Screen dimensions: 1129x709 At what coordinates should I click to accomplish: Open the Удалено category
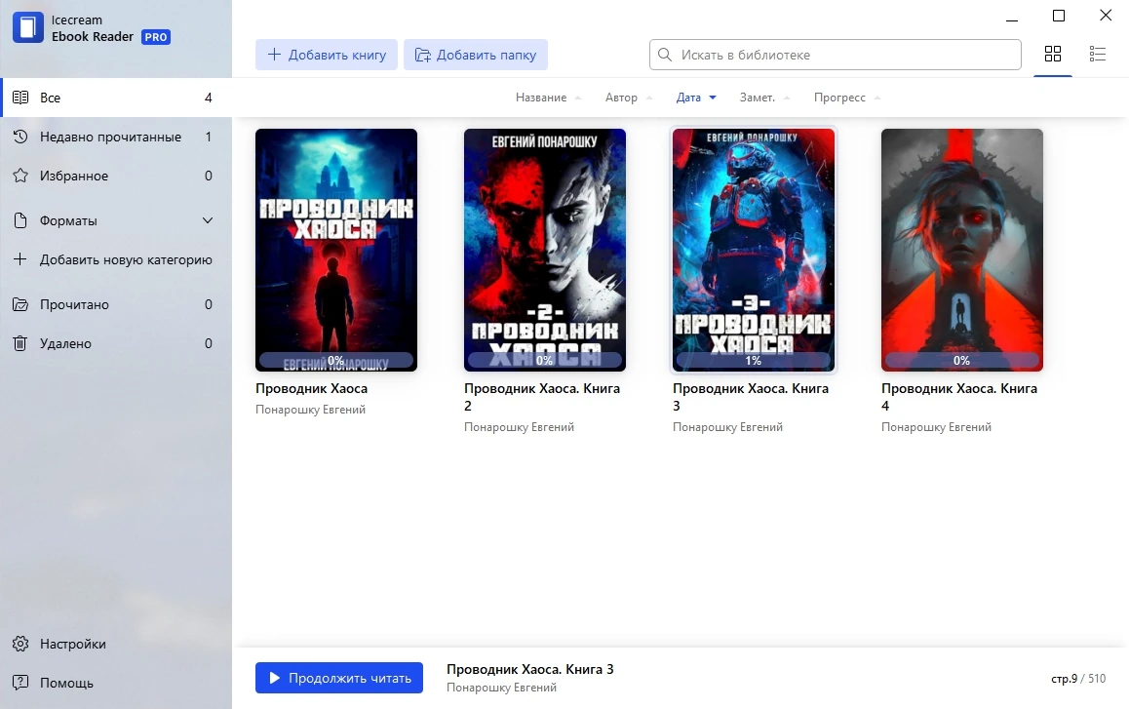tap(116, 343)
